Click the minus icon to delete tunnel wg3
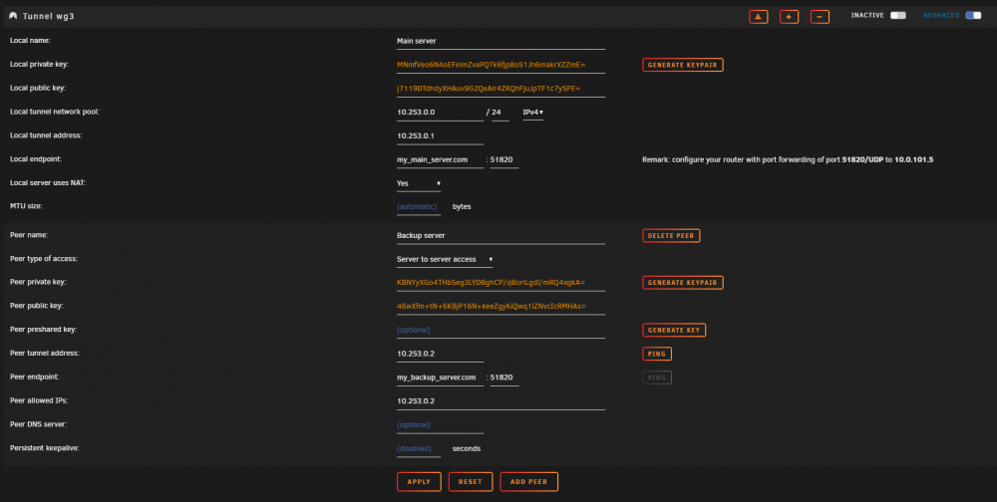The height and width of the screenshot is (502, 997). click(x=820, y=17)
